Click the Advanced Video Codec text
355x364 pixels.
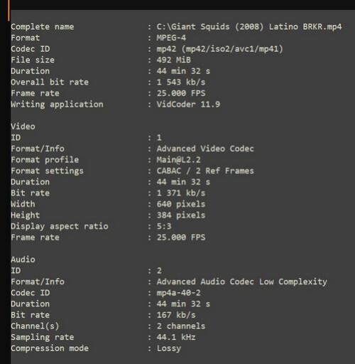pyautogui.click(x=205, y=149)
